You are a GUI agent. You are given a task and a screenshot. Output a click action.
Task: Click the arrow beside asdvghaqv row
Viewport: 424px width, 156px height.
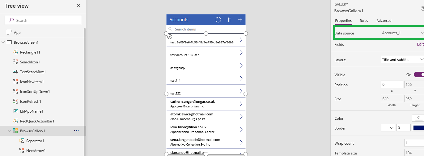(x=241, y=66)
